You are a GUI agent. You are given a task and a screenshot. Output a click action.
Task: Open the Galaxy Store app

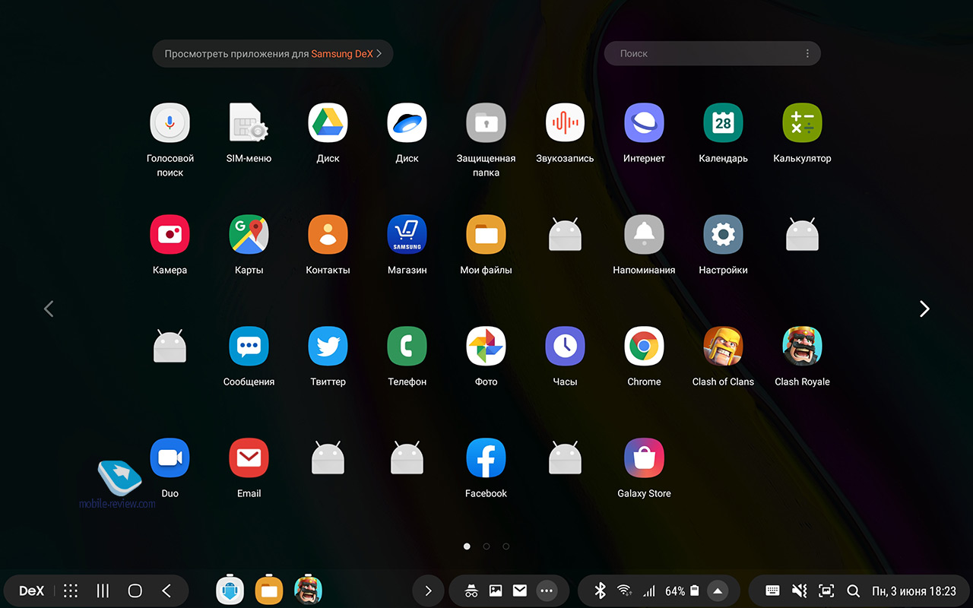coord(644,458)
